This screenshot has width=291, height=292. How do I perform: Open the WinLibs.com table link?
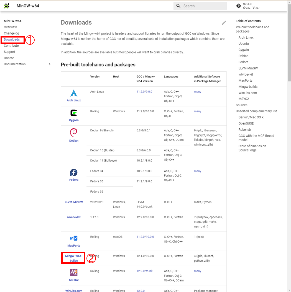click(74, 291)
